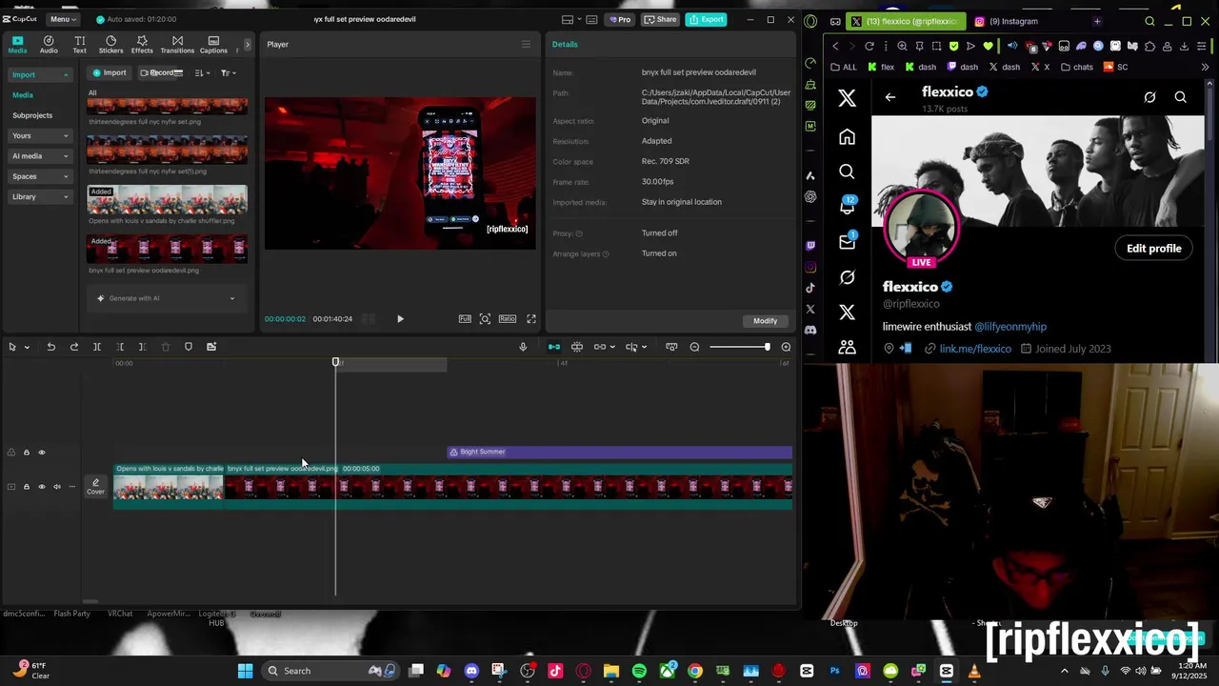Go back on X profile page
Viewport: 1219px width, 686px height.
click(890, 96)
